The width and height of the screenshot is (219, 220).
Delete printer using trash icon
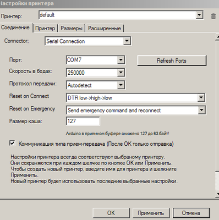(213, 16)
